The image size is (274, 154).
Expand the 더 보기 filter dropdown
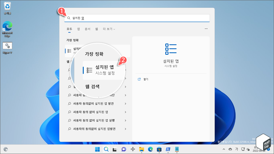(109, 29)
